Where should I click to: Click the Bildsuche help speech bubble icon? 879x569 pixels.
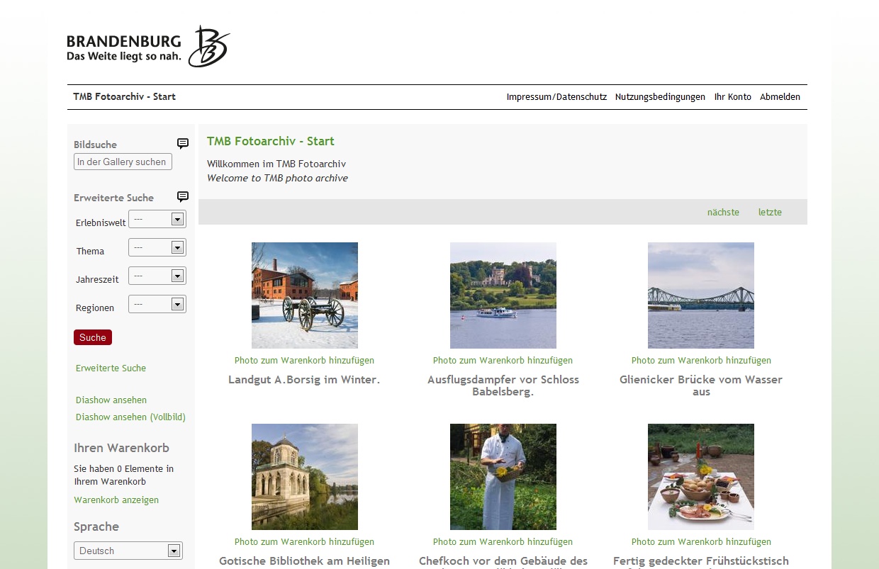182,144
